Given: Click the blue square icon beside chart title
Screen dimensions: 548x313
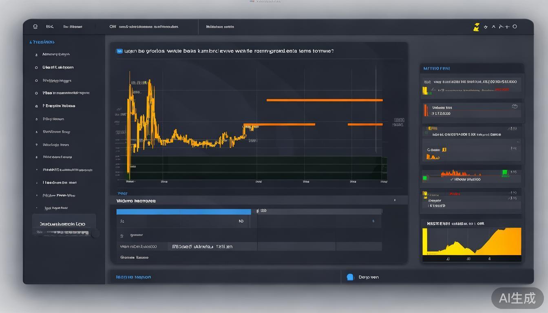Looking at the screenshot, I should (x=119, y=51).
